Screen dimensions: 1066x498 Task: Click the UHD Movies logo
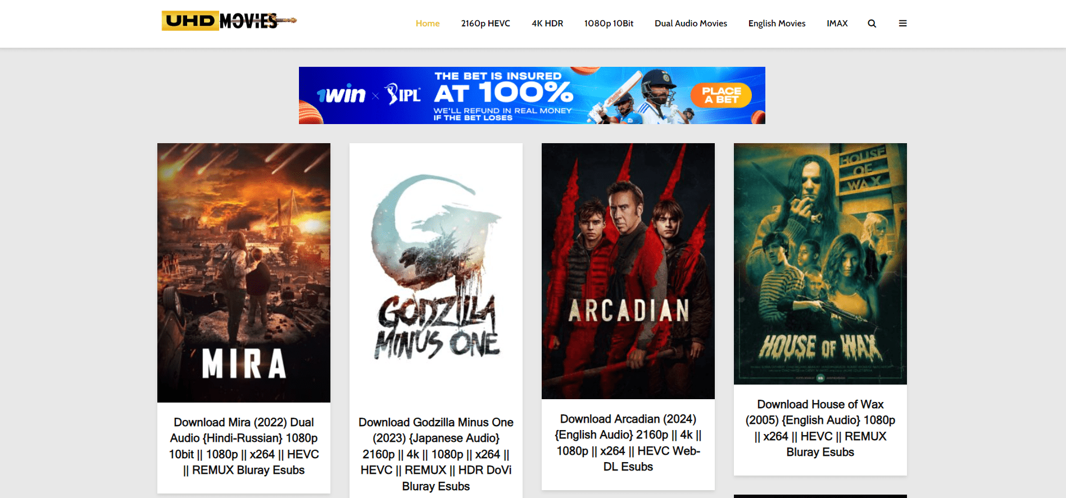[229, 21]
